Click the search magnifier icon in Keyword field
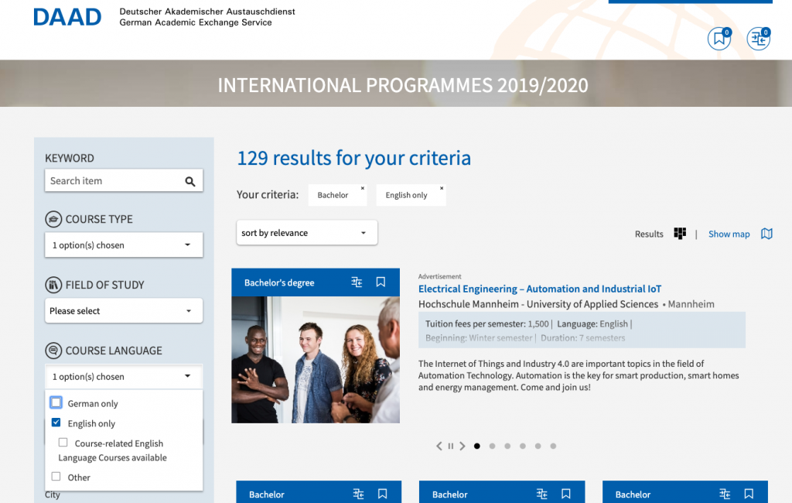This screenshot has width=792, height=503. point(190,181)
